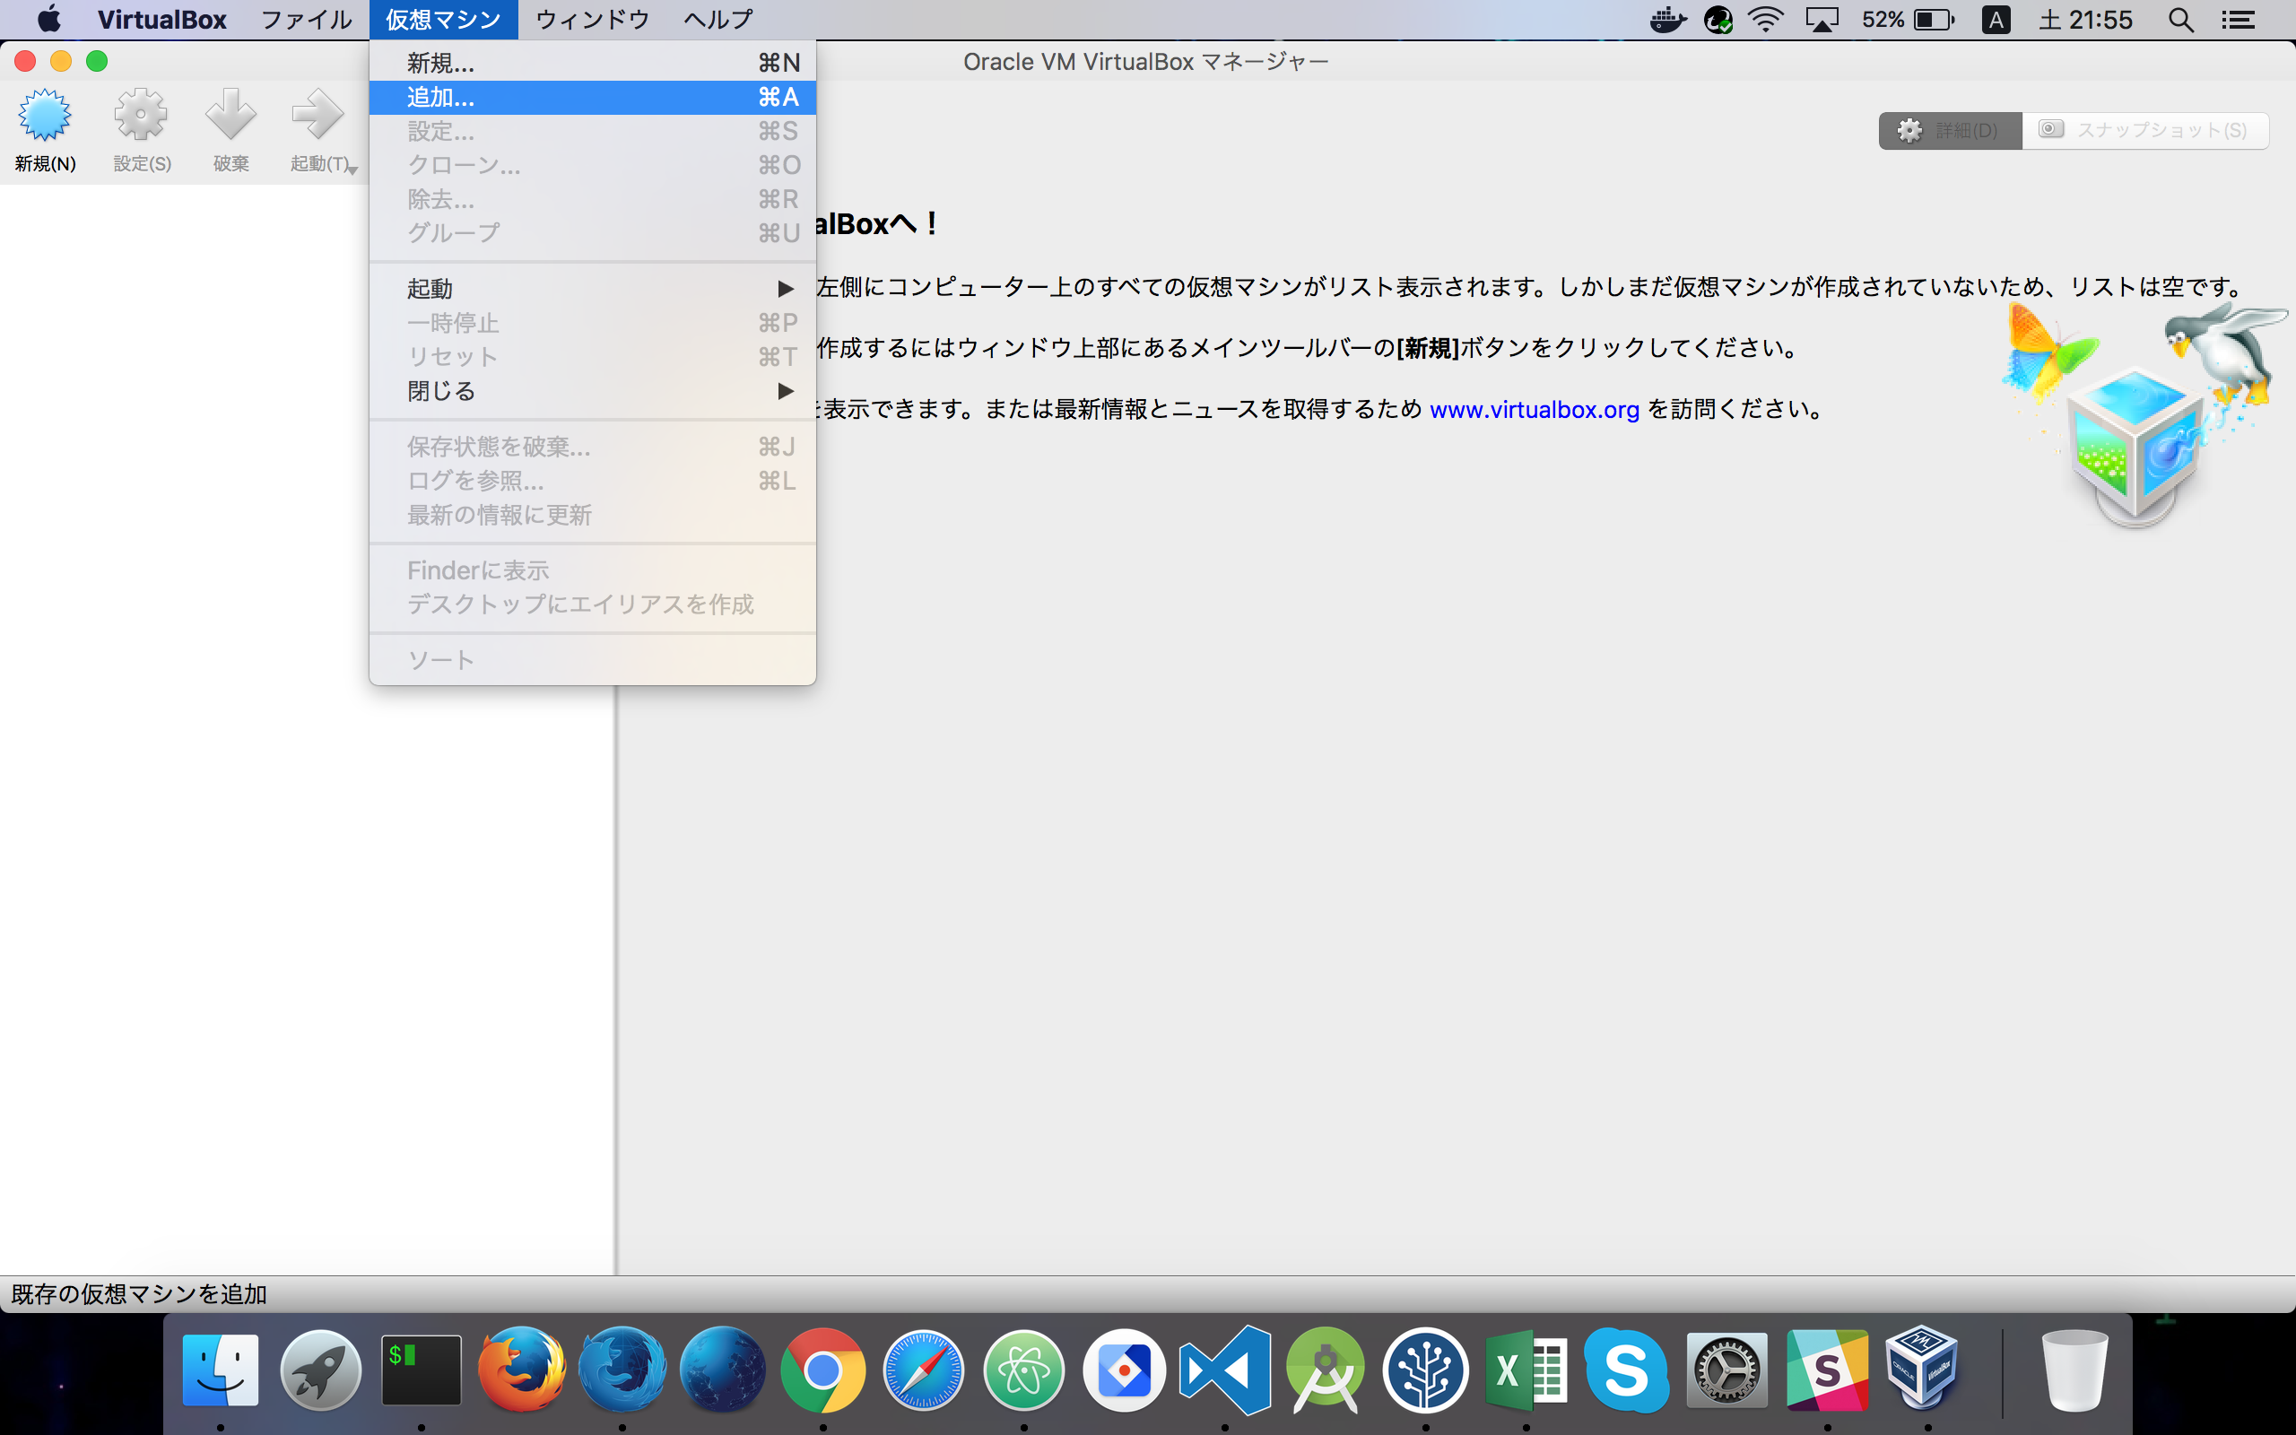
Task: Open dropdown arrow beside 起動(T) button
Action: click(x=353, y=170)
